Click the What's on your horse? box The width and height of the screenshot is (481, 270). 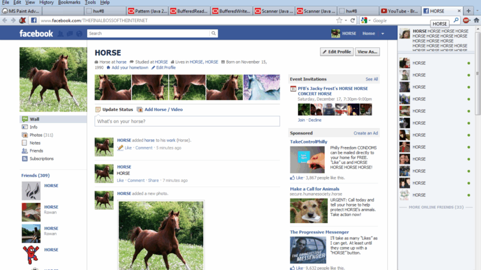187,121
